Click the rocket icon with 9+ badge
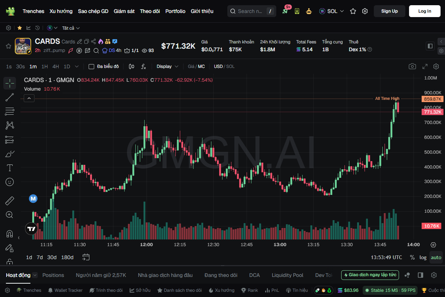 click(x=285, y=11)
